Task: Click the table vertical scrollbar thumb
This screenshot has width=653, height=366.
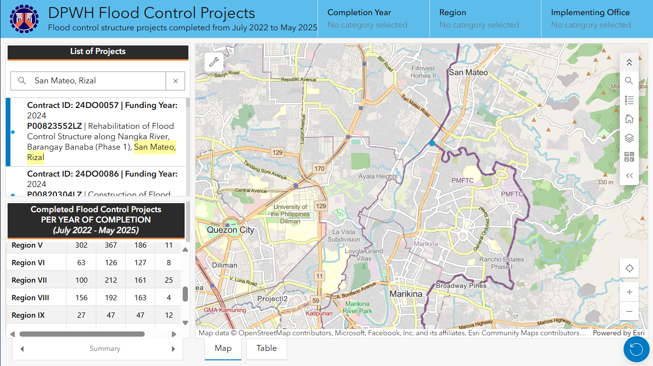Action: (186, 294)
